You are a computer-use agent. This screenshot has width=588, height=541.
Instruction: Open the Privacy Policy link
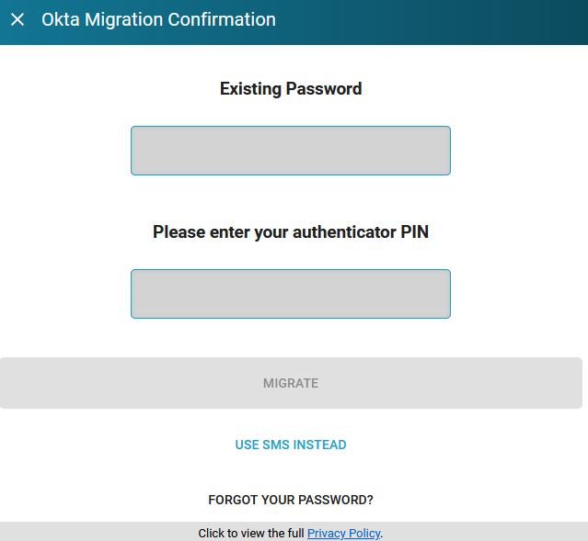344,533
